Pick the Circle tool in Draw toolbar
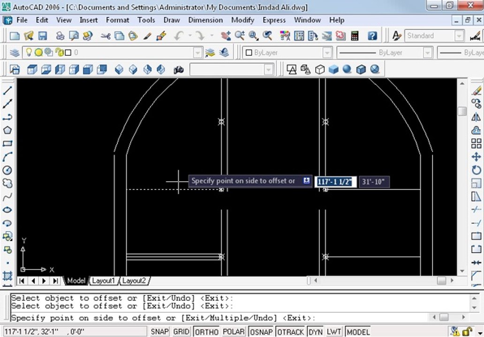This screenshot has width=484, height=337. (8, 170)
